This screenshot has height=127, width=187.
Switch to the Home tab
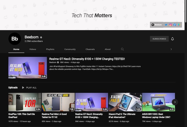(16, 49)
